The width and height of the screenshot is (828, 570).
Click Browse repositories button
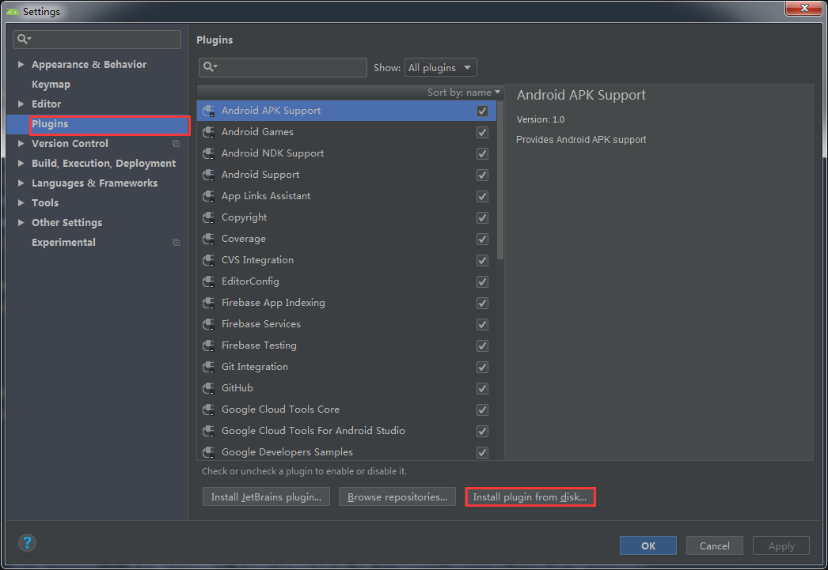(397, 496)
